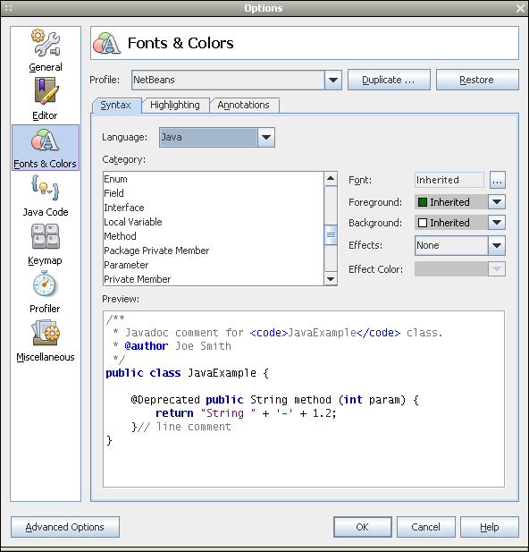Click the "String " literal in preview

(228, 413)
